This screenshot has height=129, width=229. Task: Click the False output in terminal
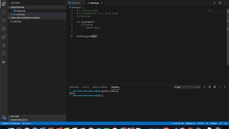72,93
